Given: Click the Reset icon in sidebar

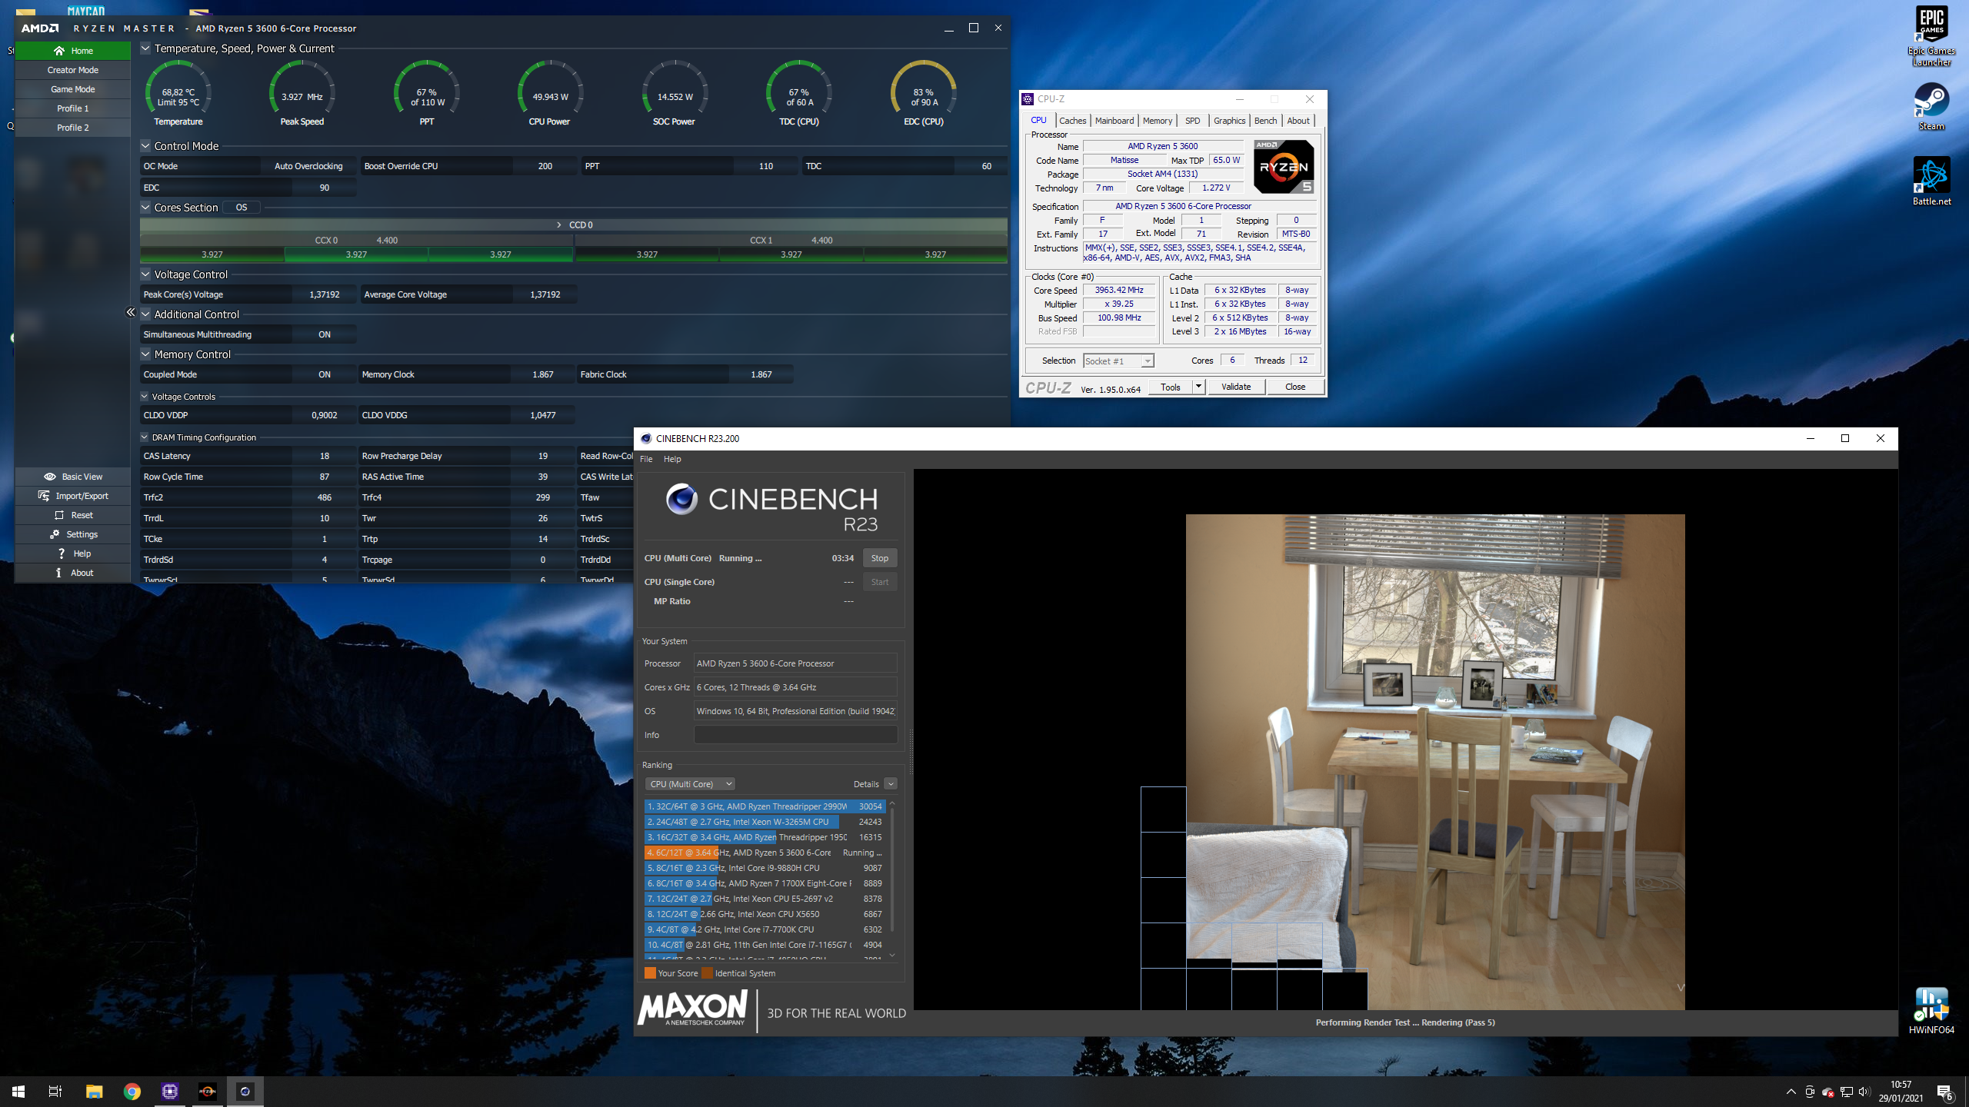Looking at the screenshot, I should tap(59, 515).
